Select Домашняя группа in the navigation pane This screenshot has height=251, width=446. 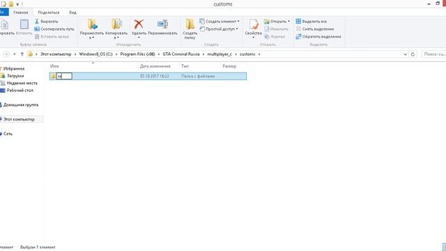pyautogui.click(x=20, y=105)
